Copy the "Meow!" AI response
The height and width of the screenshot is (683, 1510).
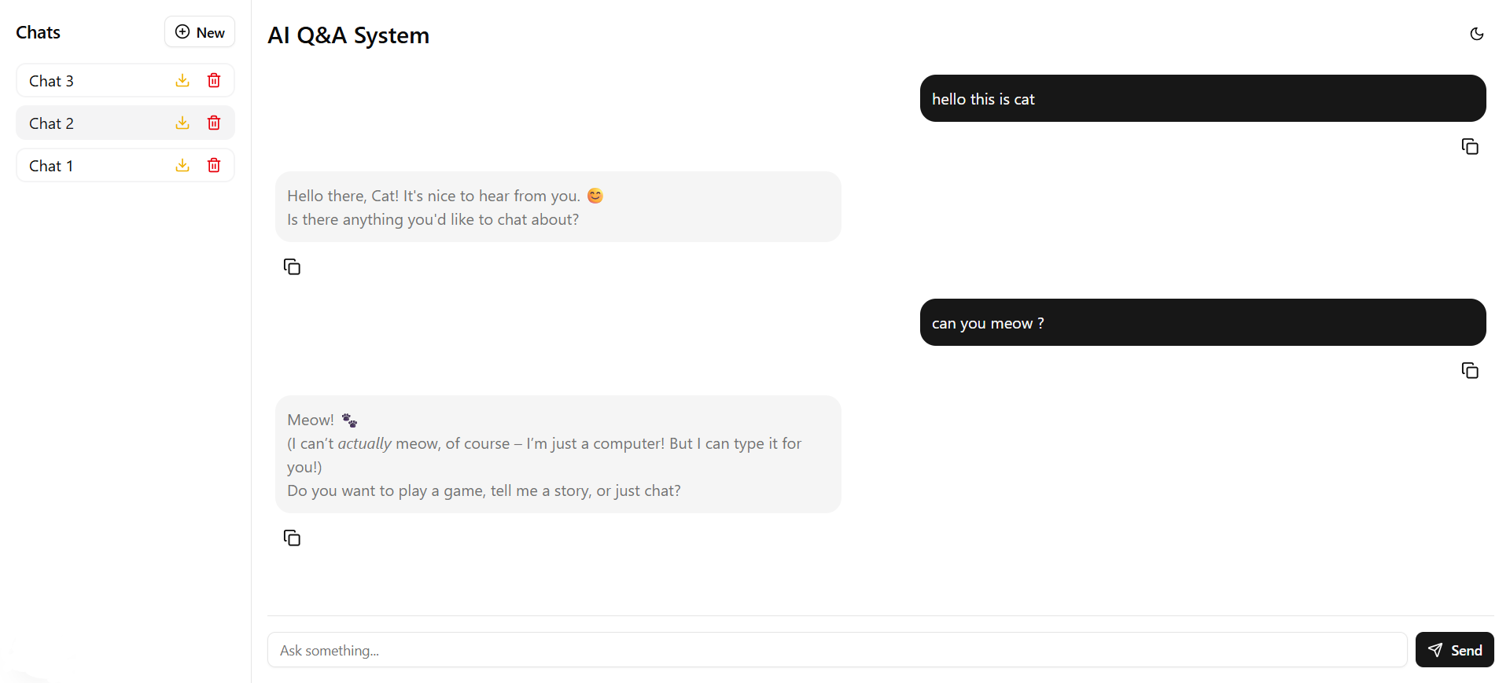pyautogui.click(x=292, y=538)
